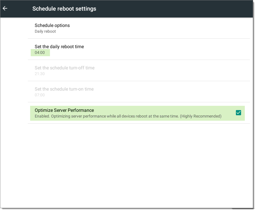Click the highlighted 04:00 reboot time value
This screenshot has height=211, width=256.
click(40, 52)
